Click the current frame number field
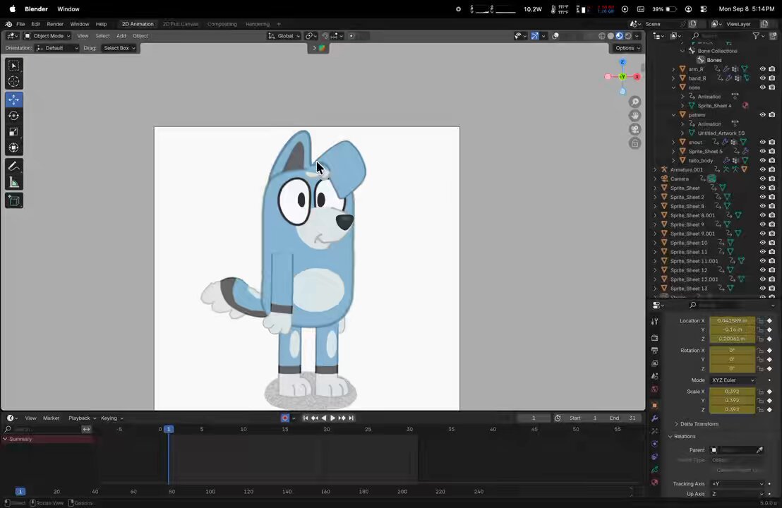Screen dimensions: 782x508 tap(533, 418)
